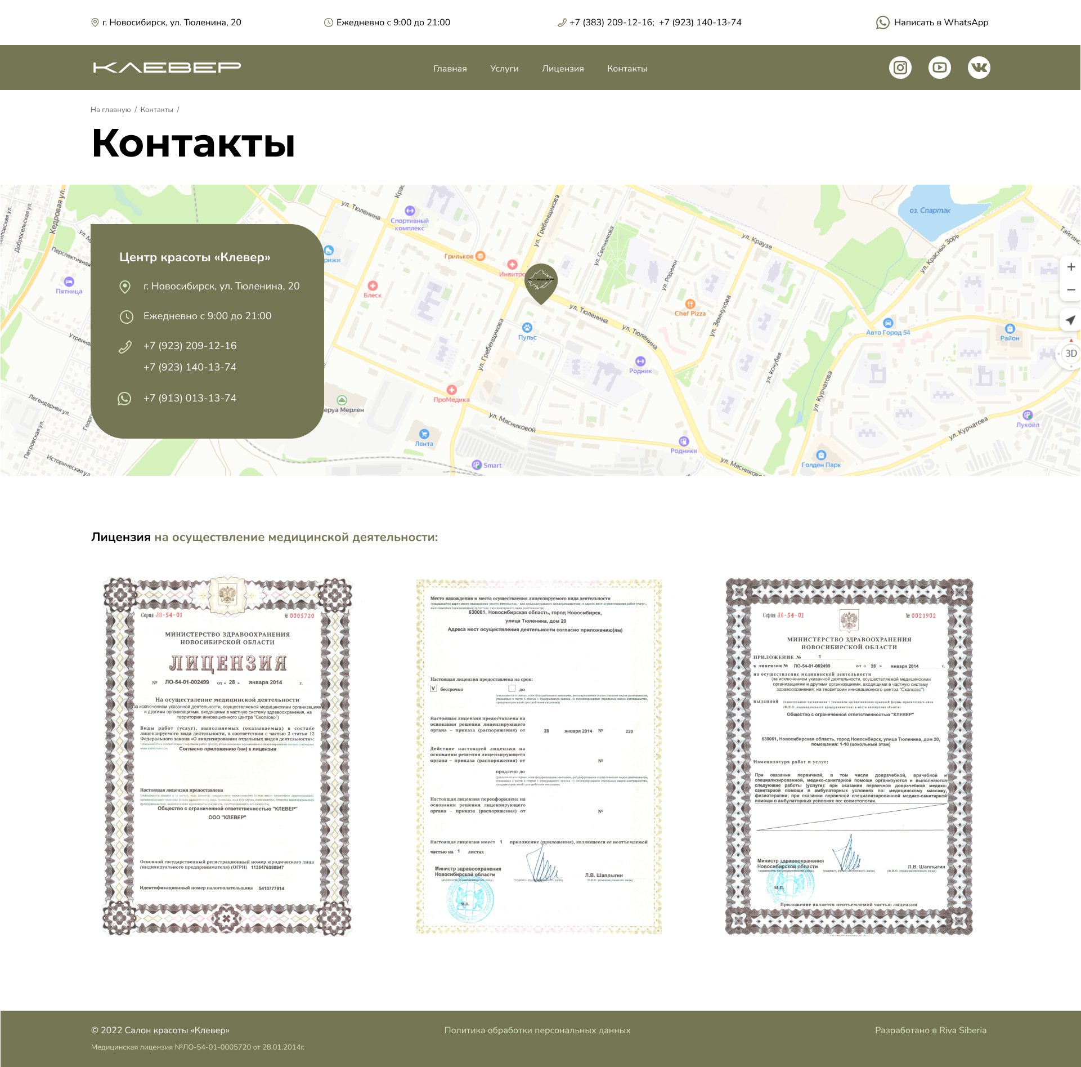The image size is (1081, 1067).
Task: Open the second license page thumbnail
Action: [x=539, y=756]
